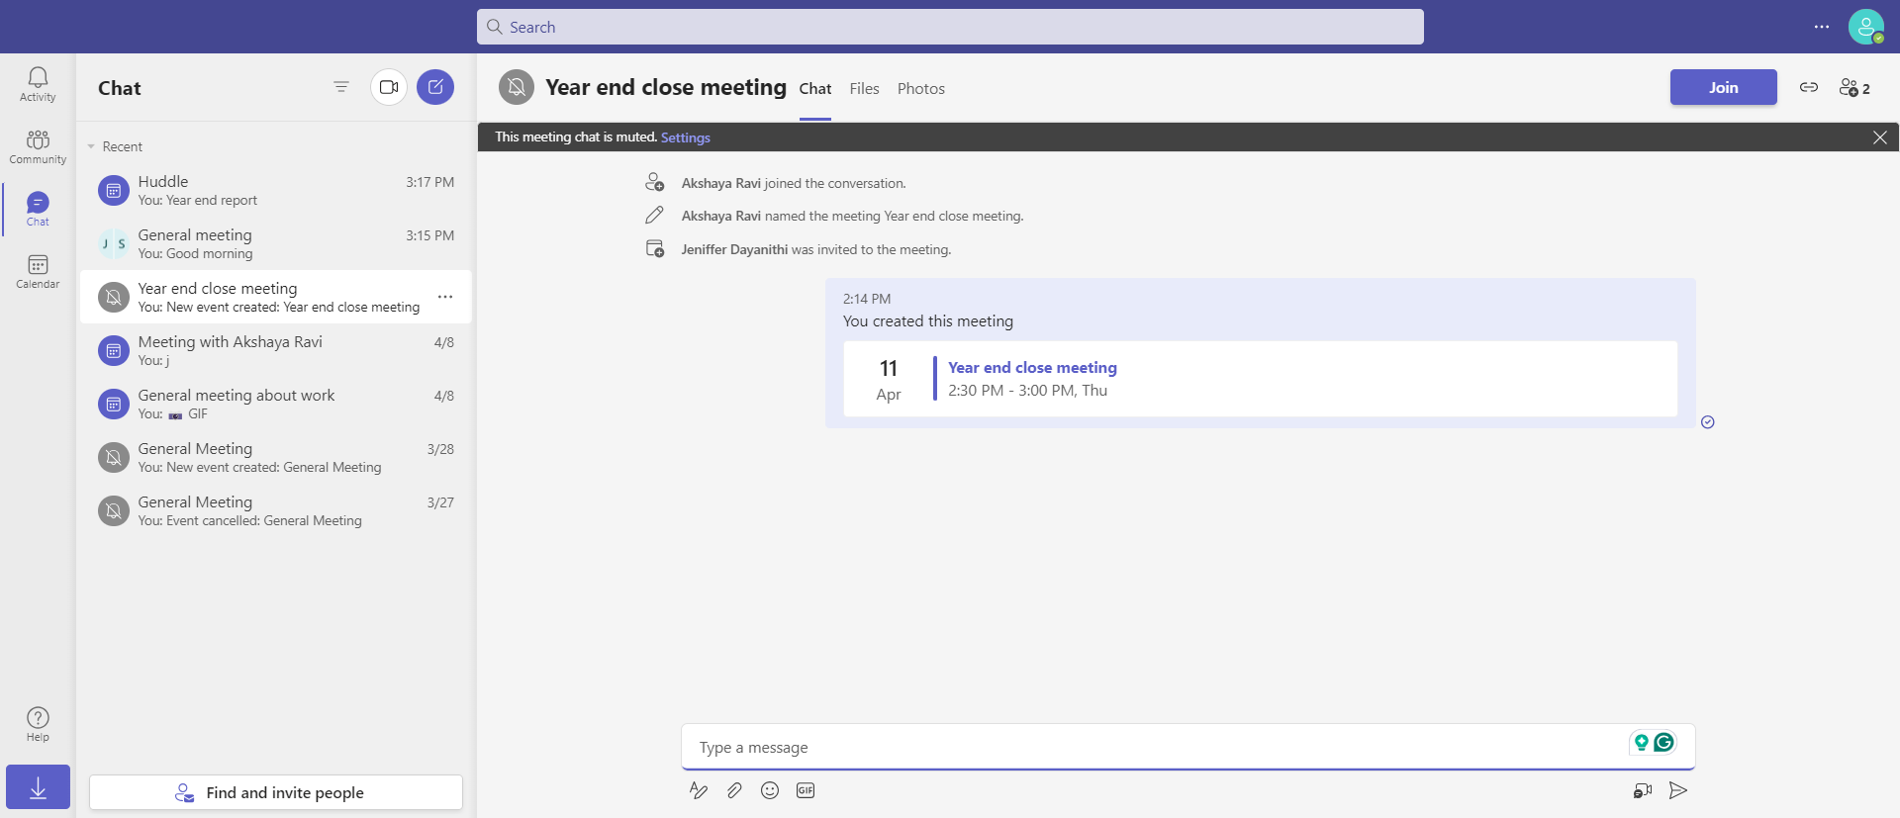
Task: View the 2 meeting participants
Action: [1854, 88]
